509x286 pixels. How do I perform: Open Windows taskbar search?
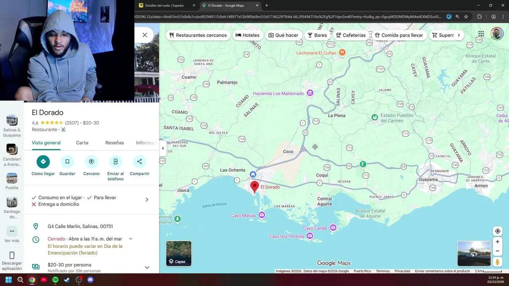(20, 280)
